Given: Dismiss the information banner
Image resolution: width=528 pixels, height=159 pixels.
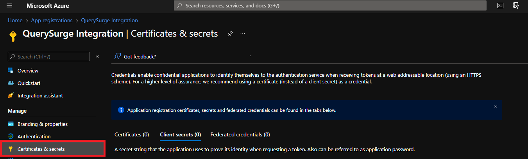Looking at the screenshot, I should (x=496, y=107).
